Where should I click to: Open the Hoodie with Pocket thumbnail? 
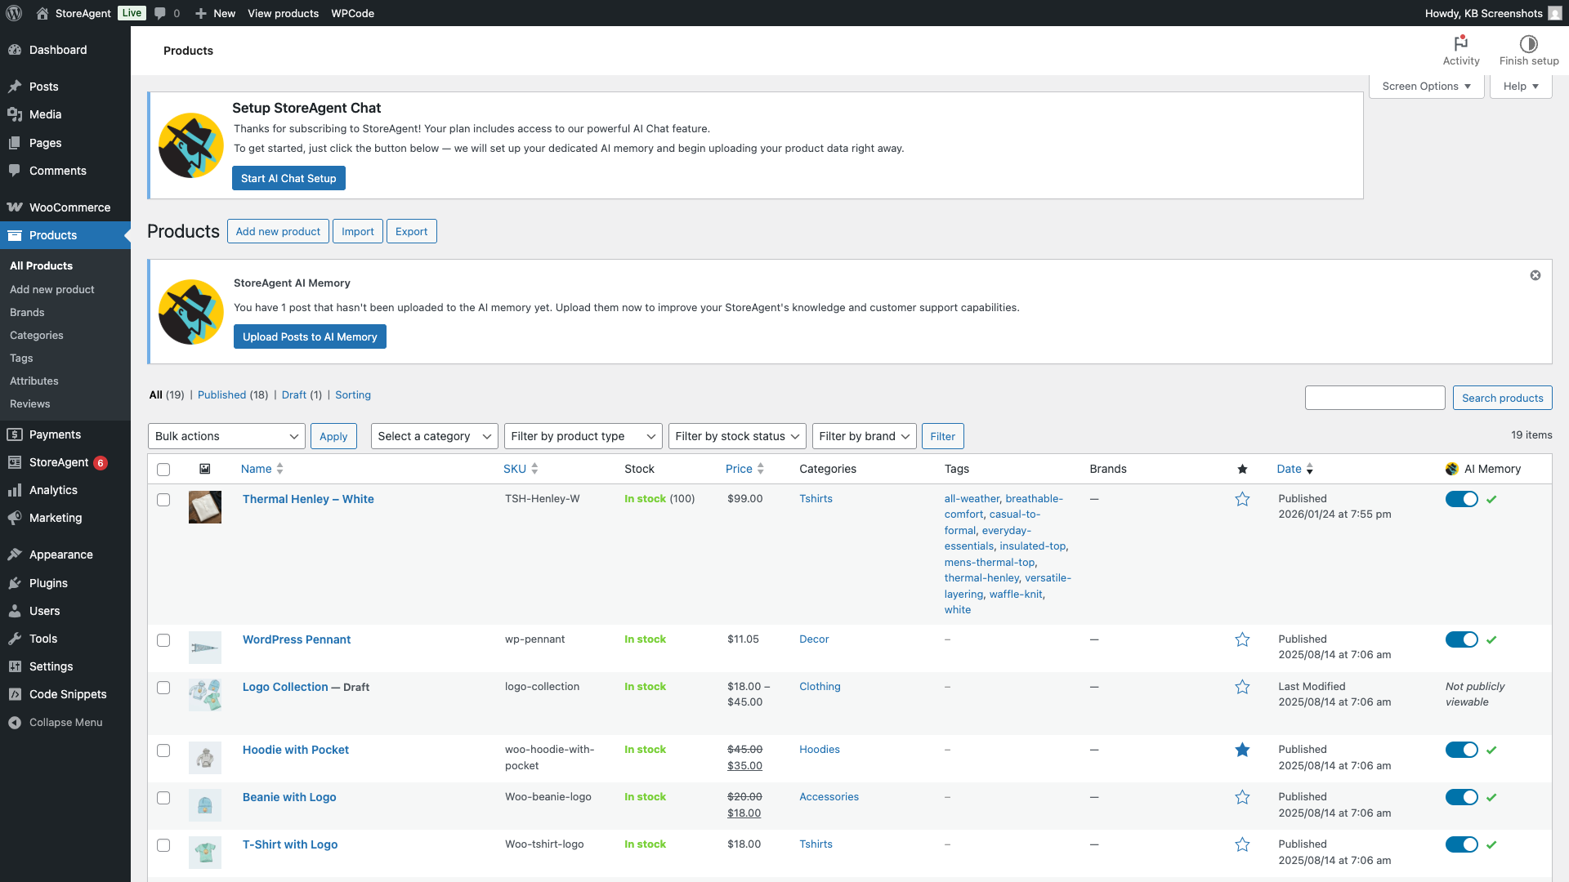pyautogui.click(x=205, y=758)
